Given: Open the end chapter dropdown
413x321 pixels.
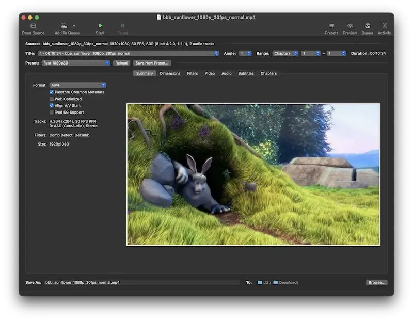Looking at the screenshot, I should pos(337,53).
